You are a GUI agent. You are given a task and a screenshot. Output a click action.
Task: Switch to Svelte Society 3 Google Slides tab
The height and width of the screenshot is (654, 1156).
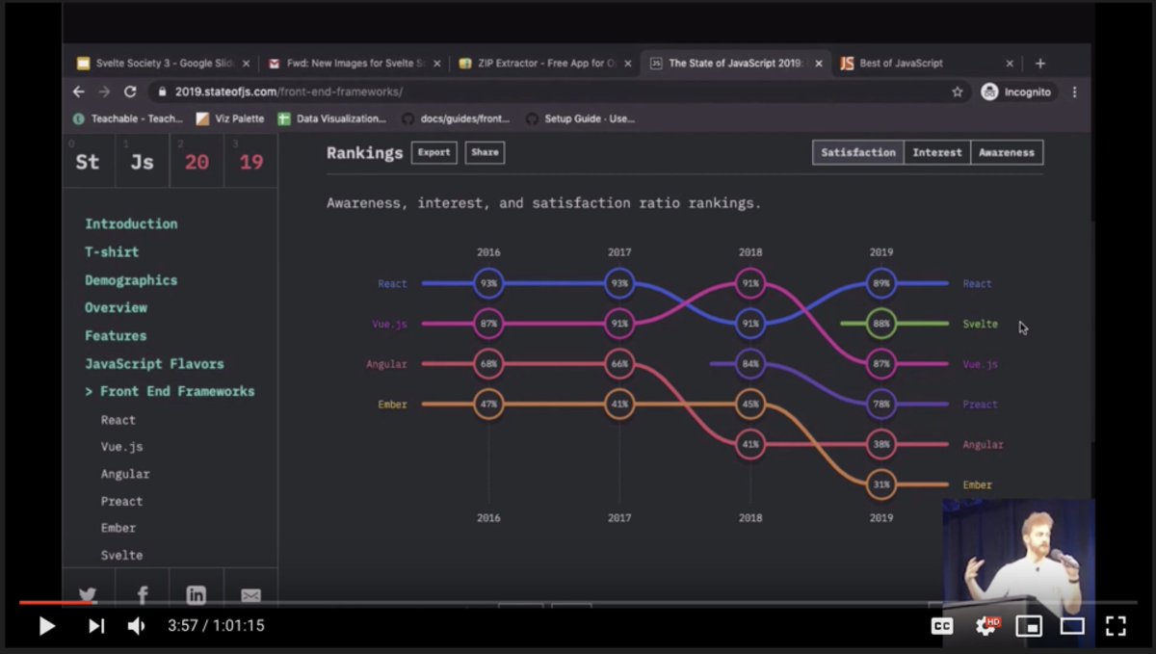click(x=162, y=64)
